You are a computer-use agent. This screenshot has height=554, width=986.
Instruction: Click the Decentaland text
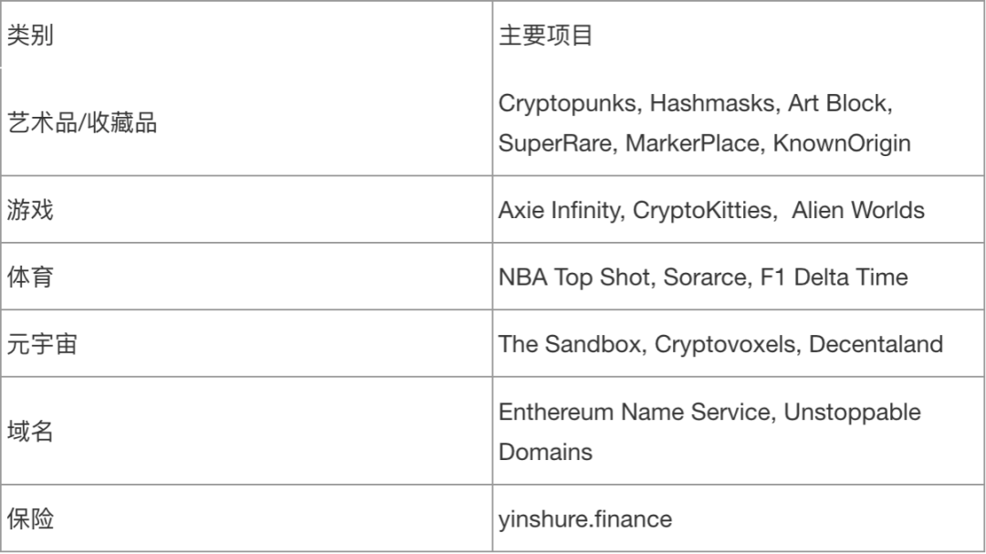(876, 345)
